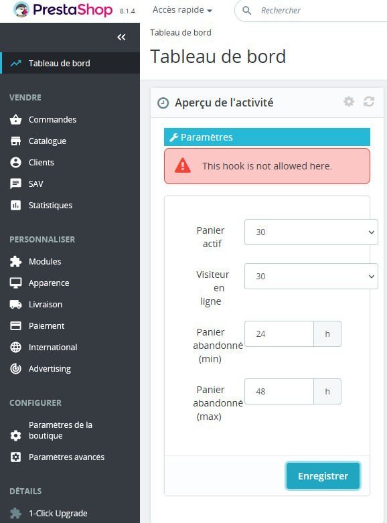The image size is (387, 523).
Task: Click the Catalogue store icon
Action: 15,141
